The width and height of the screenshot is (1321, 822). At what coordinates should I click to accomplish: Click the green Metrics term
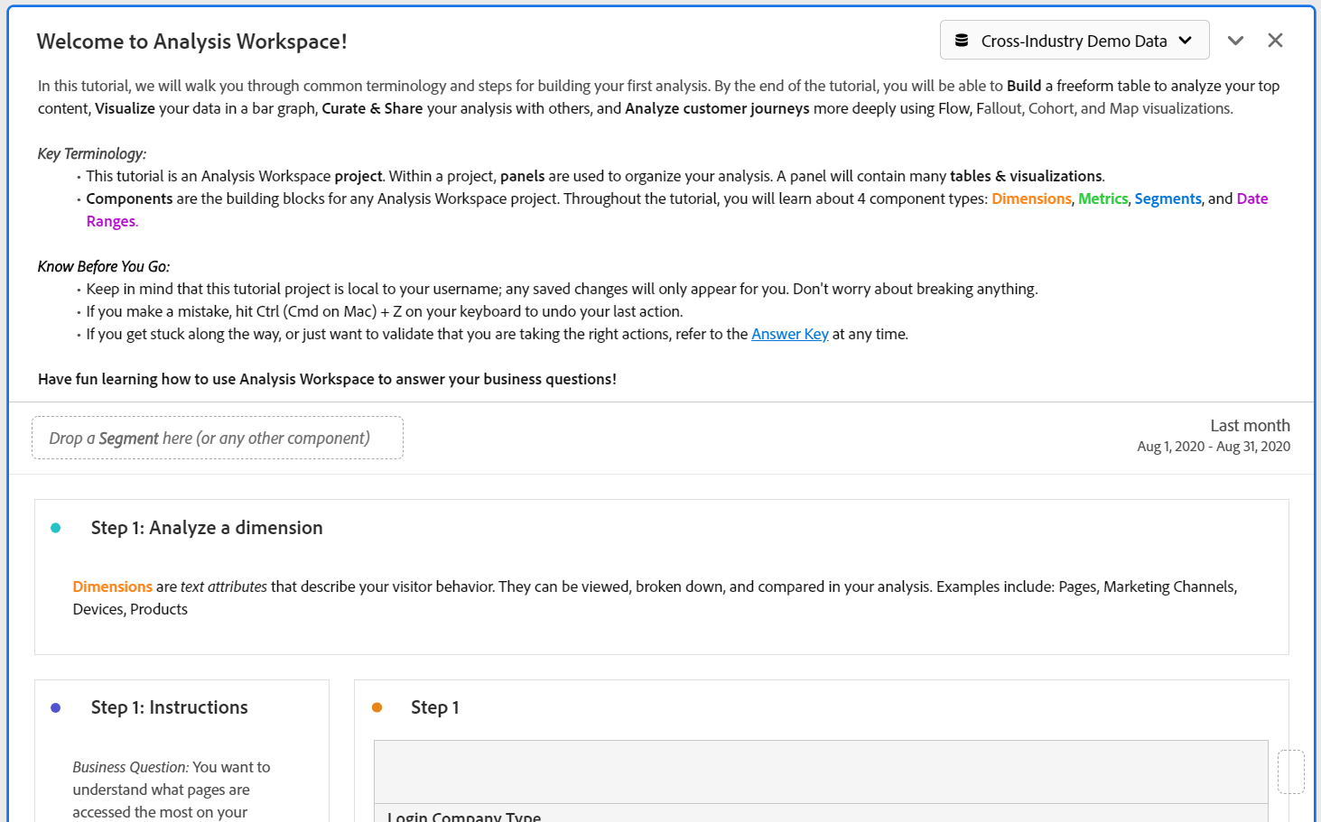[1102, 199]
